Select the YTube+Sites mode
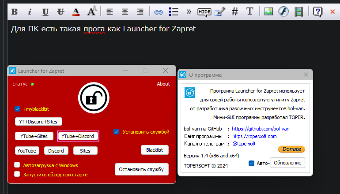 click(34, 136)
